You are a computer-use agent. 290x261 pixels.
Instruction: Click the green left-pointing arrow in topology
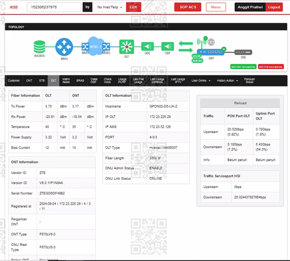click(186, 43)
